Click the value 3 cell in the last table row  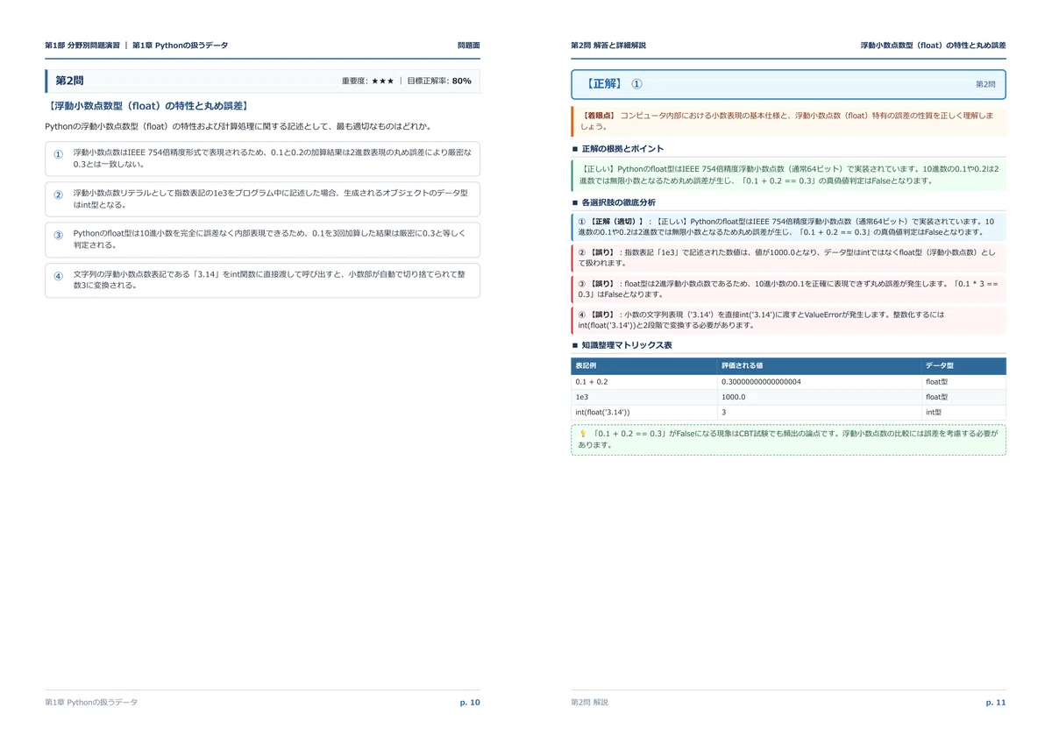pyautogui.click(x=819, y=412)
